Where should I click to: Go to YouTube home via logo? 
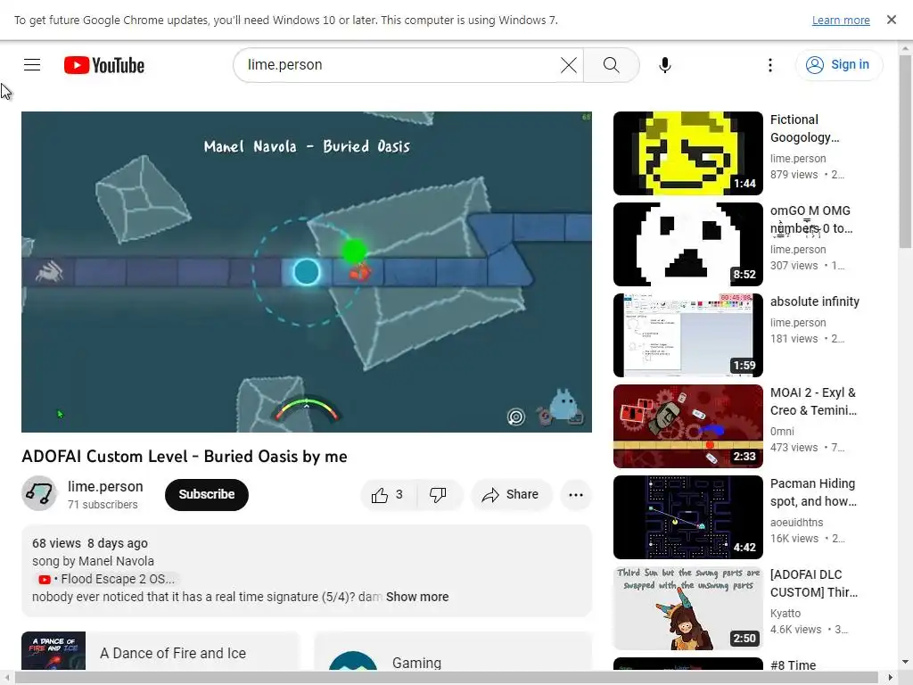tap(104, 64)
